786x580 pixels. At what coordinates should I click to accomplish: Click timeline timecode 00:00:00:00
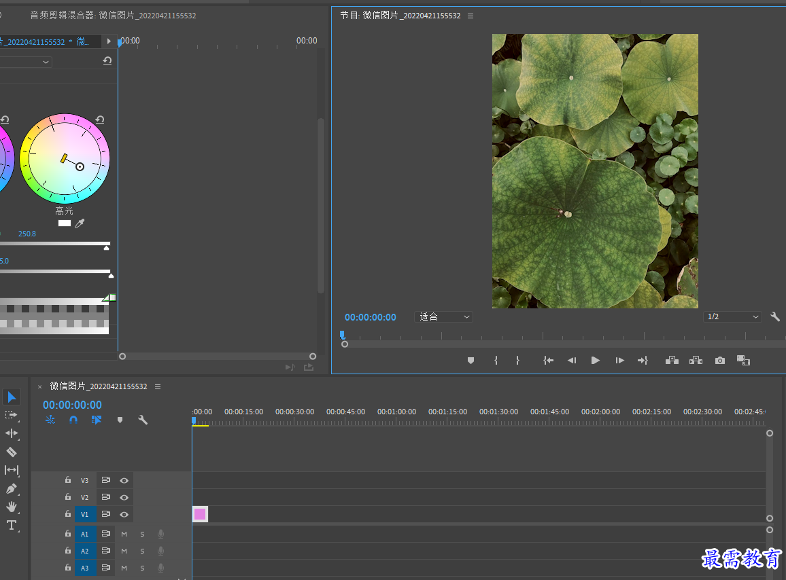(72, 405)
